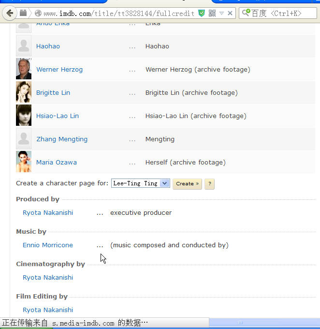Screen dimensions: 320x329
Task: Click the calendar icon beside the back button
Action: click(x=23, y=13)
